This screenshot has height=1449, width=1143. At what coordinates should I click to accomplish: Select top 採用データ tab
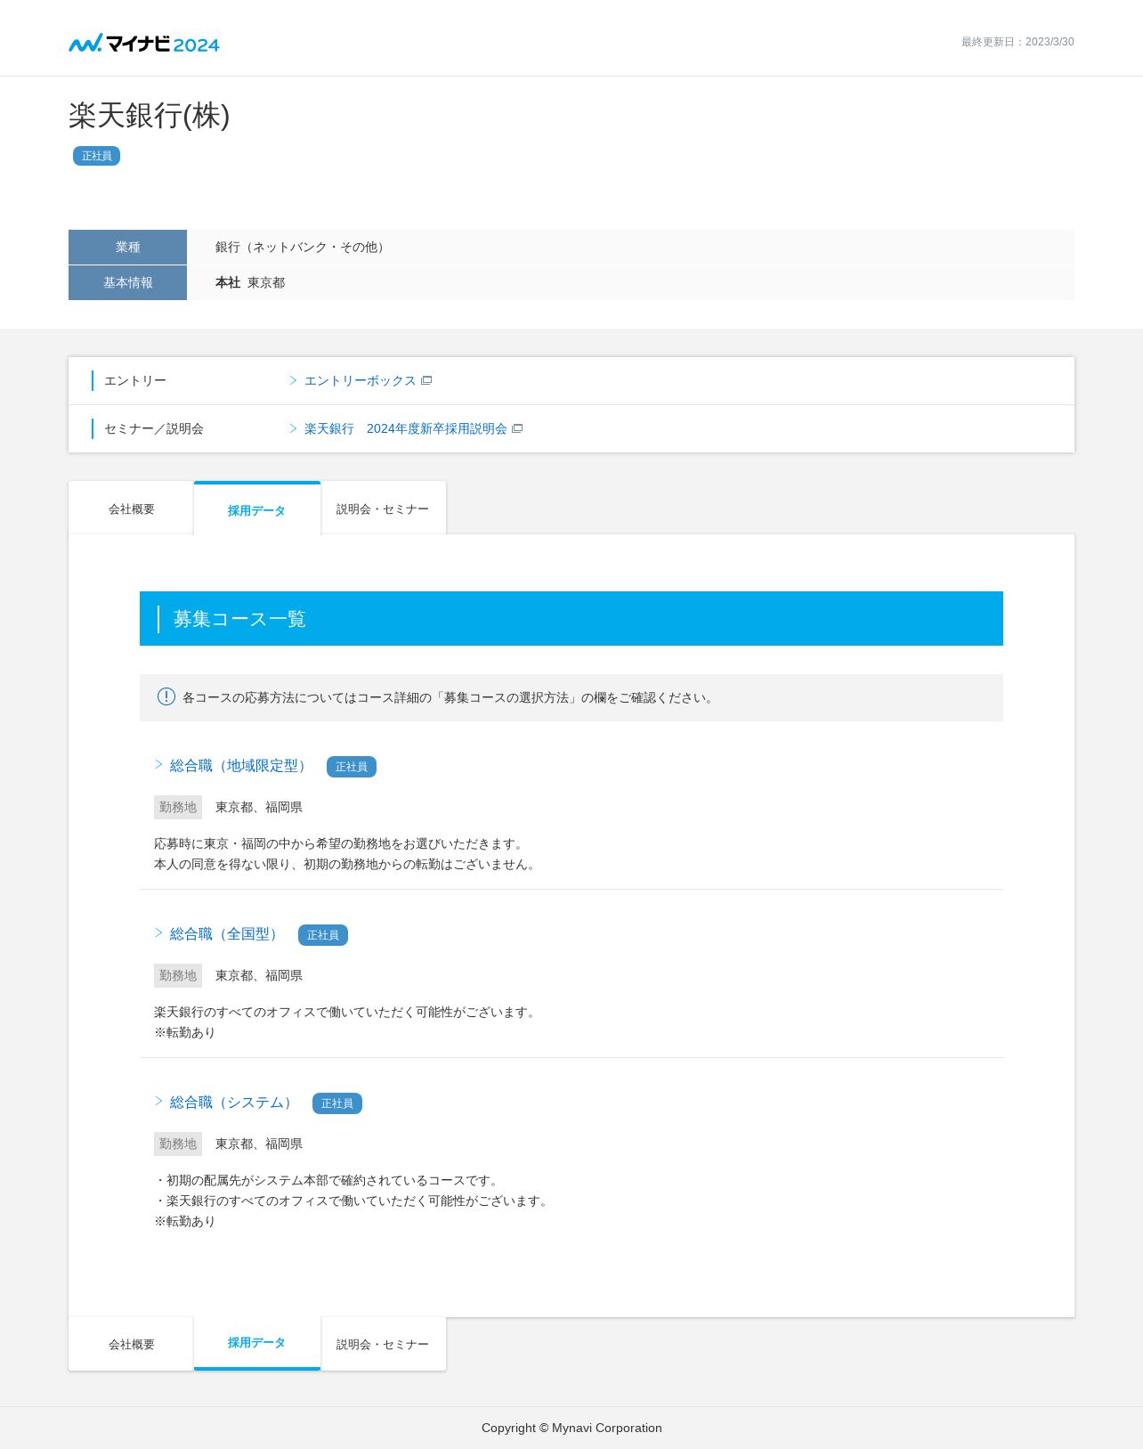point(257,509)
